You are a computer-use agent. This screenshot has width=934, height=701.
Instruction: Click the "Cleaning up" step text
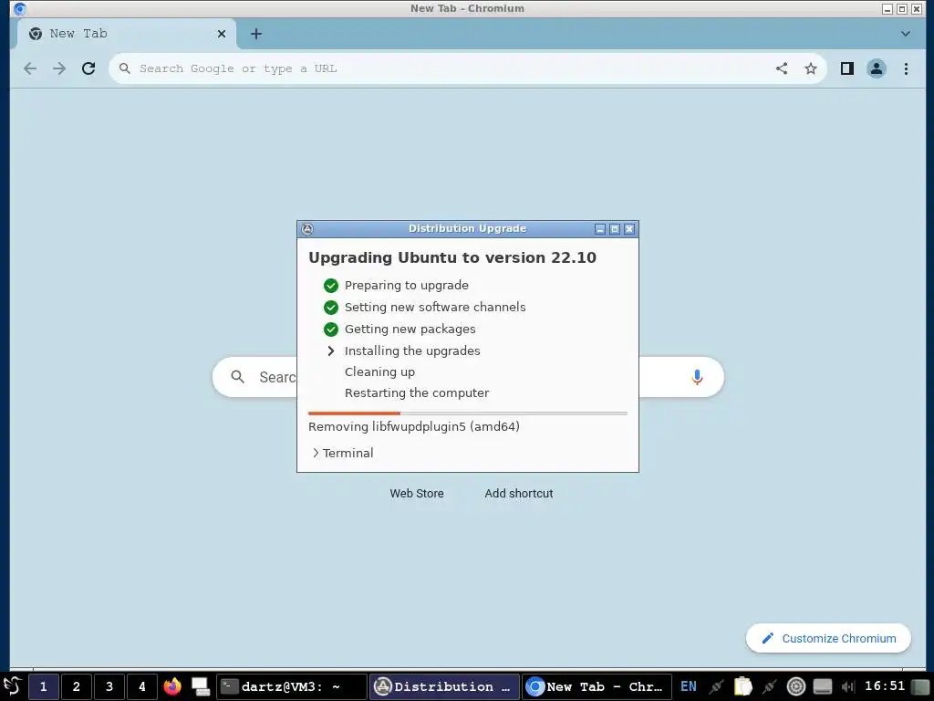point(379,372)
